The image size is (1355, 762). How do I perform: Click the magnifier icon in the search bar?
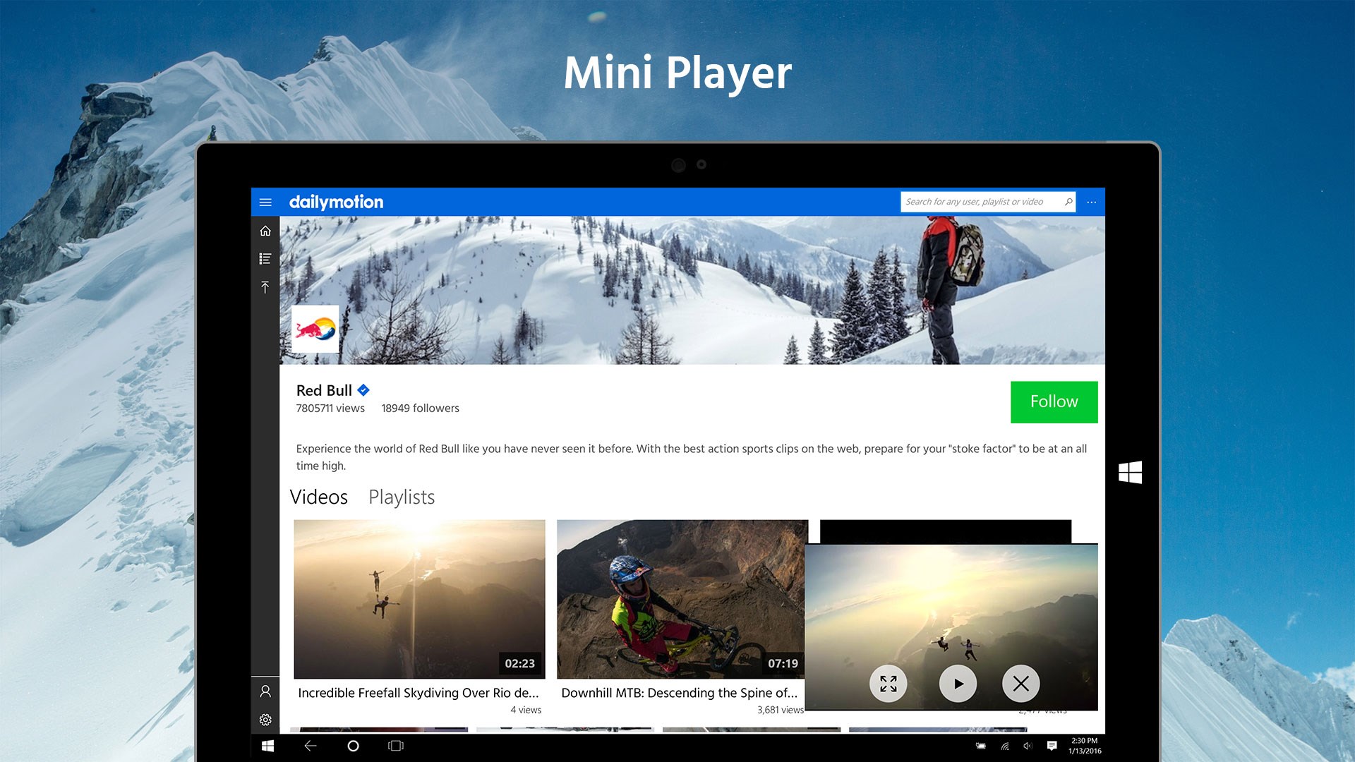click(1067, 202)
